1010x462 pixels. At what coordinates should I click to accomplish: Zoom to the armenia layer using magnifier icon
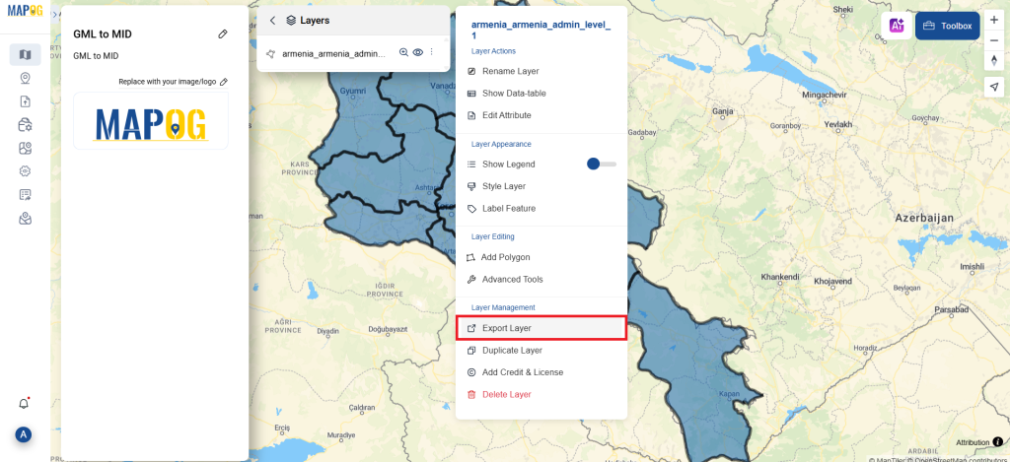(x=403, y=53)
